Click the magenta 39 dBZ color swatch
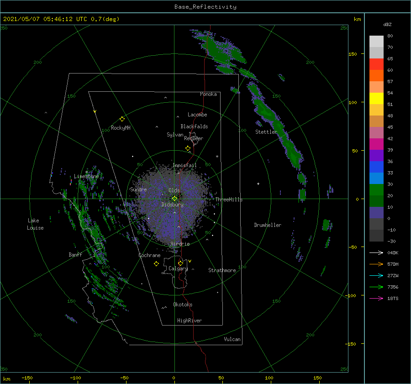 coord(376,144)
